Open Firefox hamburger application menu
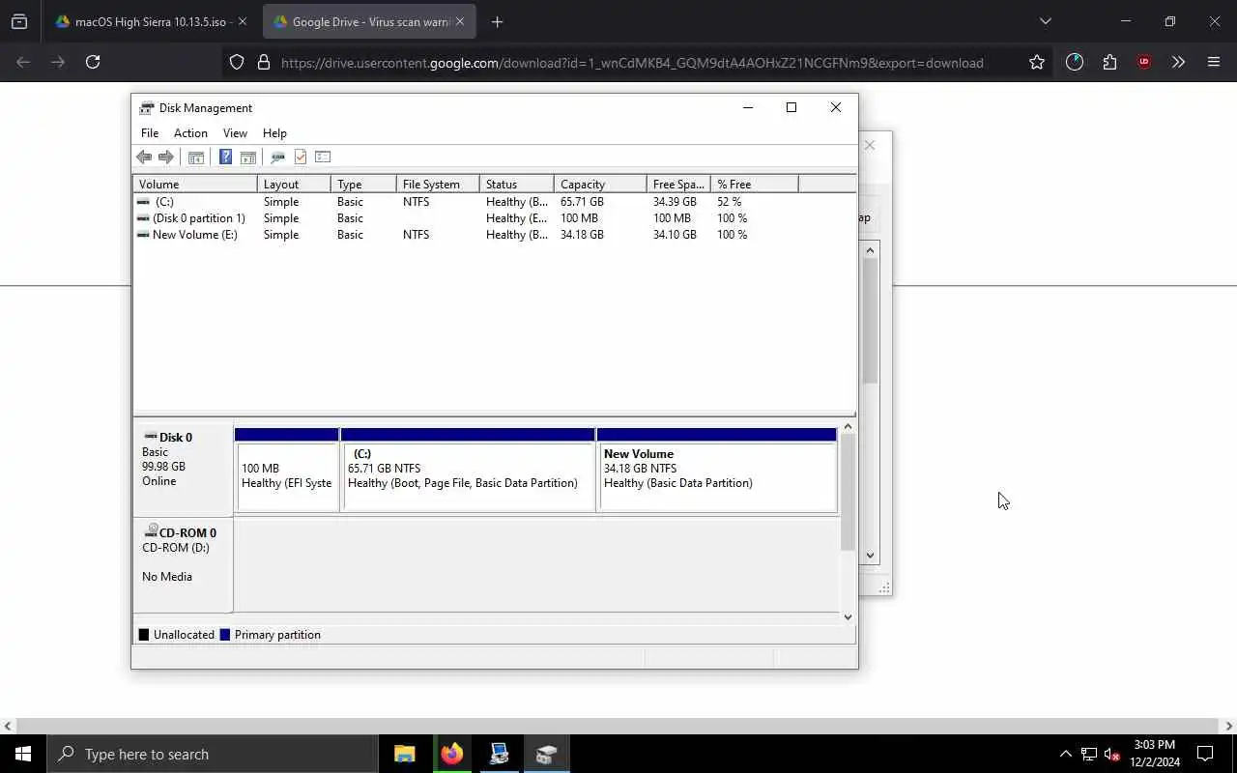 click(1214, 62)
